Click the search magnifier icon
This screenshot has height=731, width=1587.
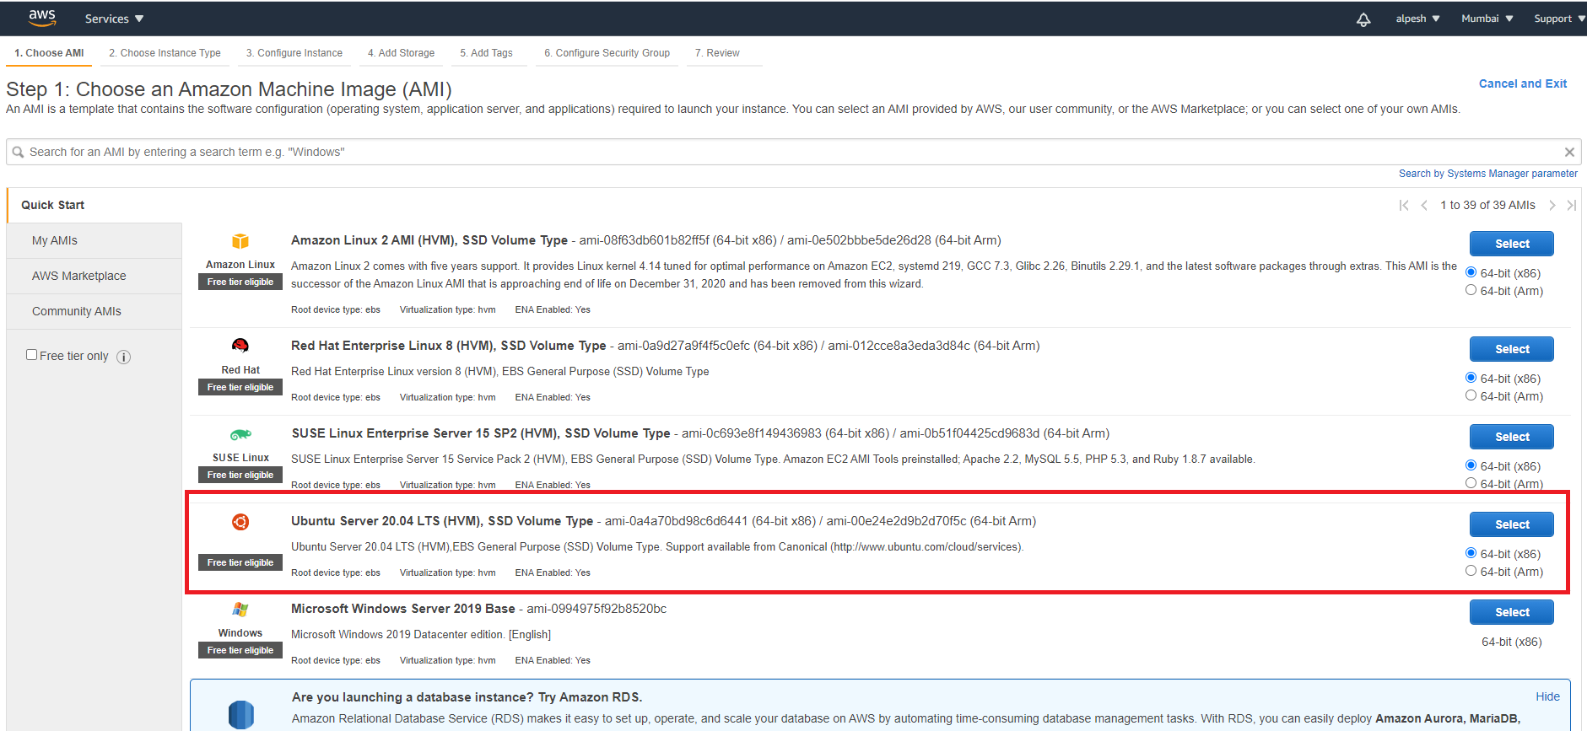click(x=18, y=153)
